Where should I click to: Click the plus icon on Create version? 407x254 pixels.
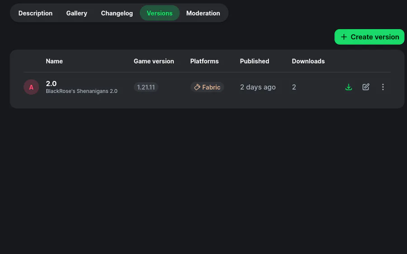[x=344, y=37]
